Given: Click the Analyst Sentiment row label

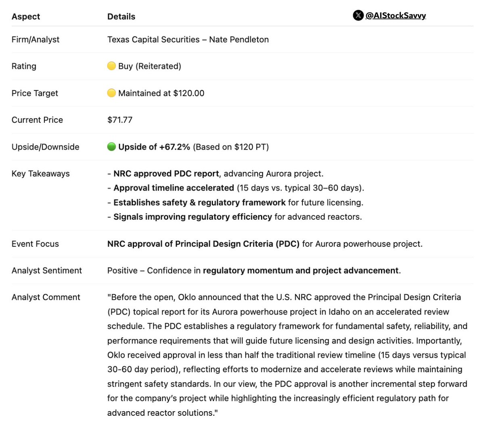Looking at the screenshot, I should point(47,270).
